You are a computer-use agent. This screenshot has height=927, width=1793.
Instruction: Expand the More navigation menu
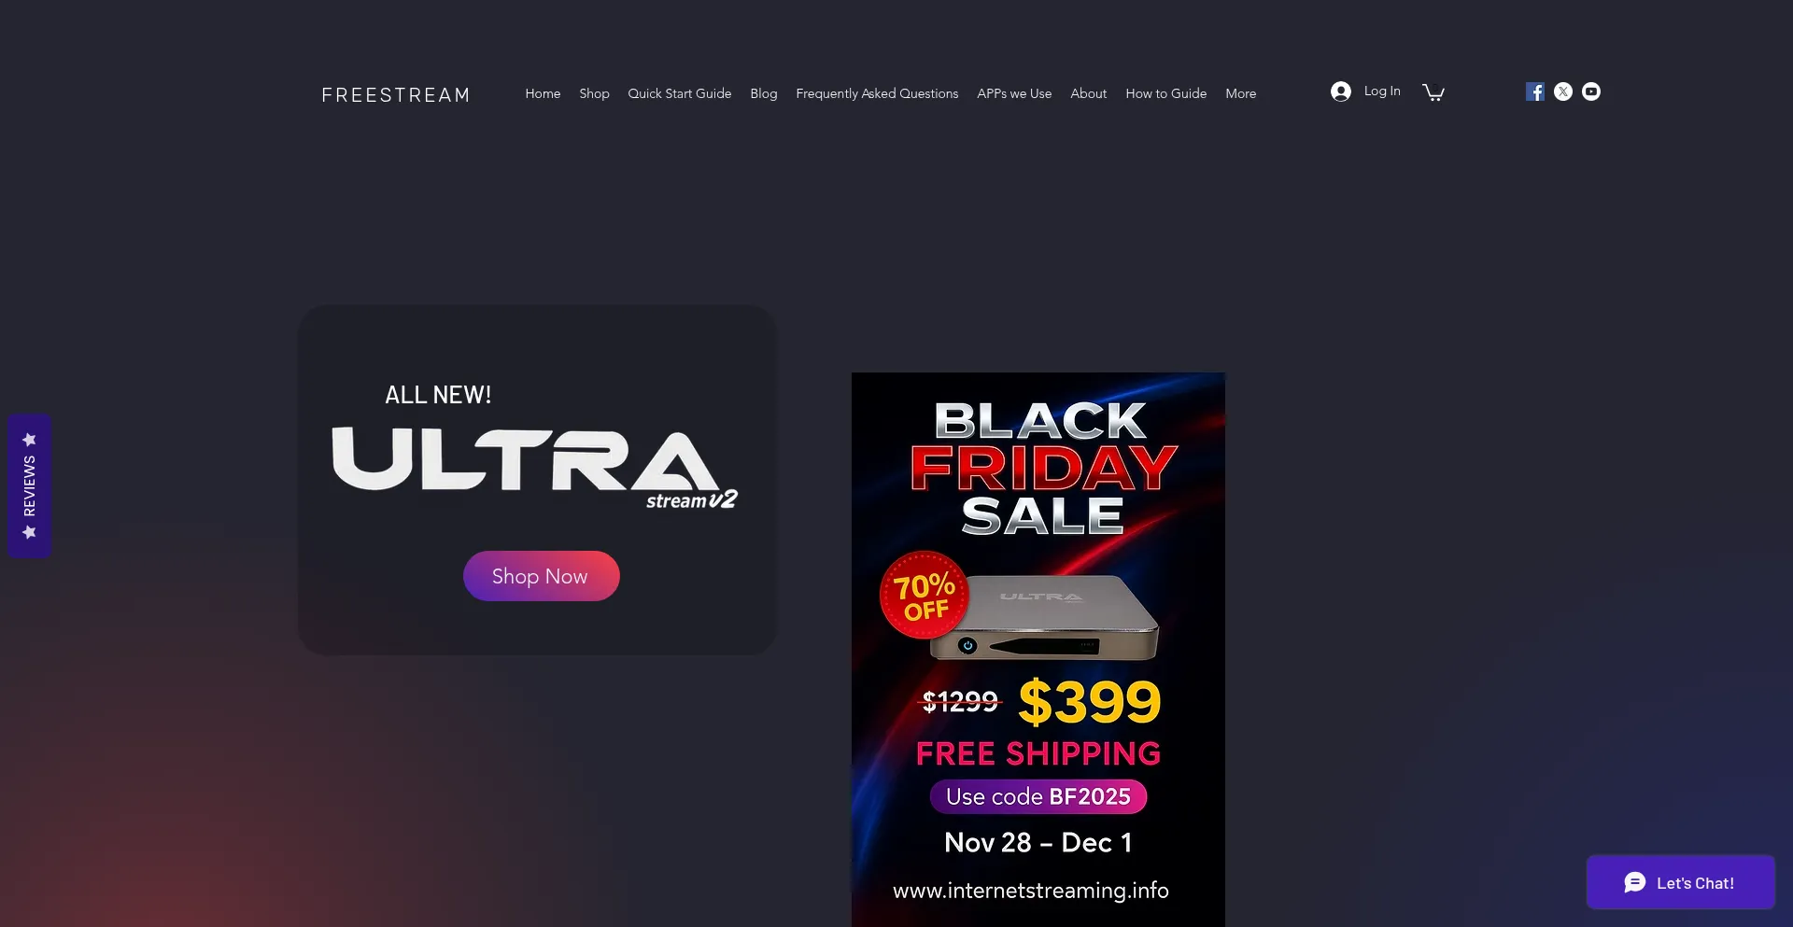pos(1240,93)
